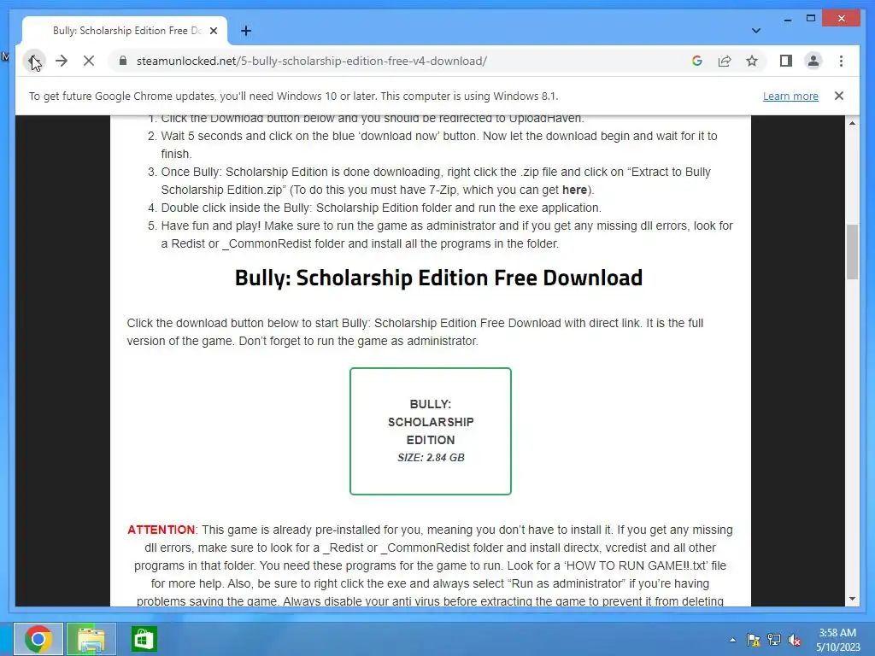Image resolution: width=875 pixels, height=656 pixels.
Task: Open Chrome profile avatar
Action: point(813,61)
